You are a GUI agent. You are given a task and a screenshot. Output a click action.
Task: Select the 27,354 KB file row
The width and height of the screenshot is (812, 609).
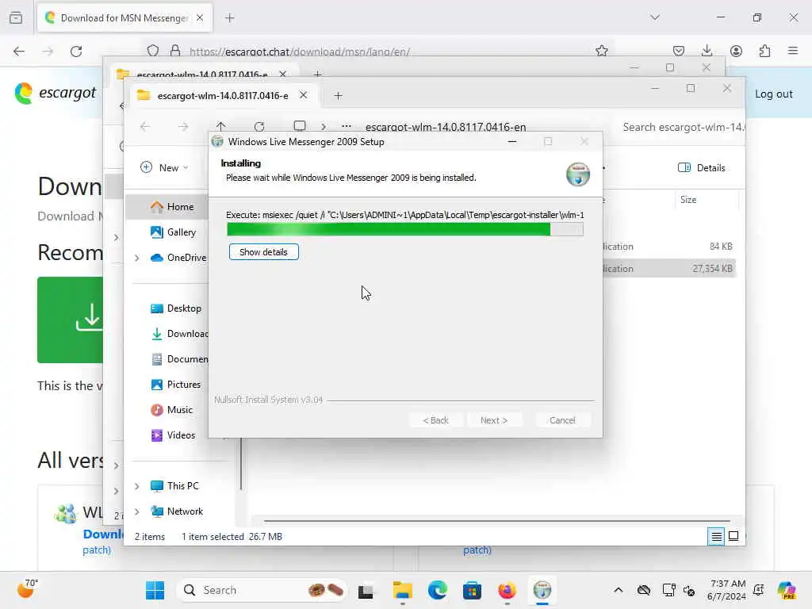click(669, 268)
